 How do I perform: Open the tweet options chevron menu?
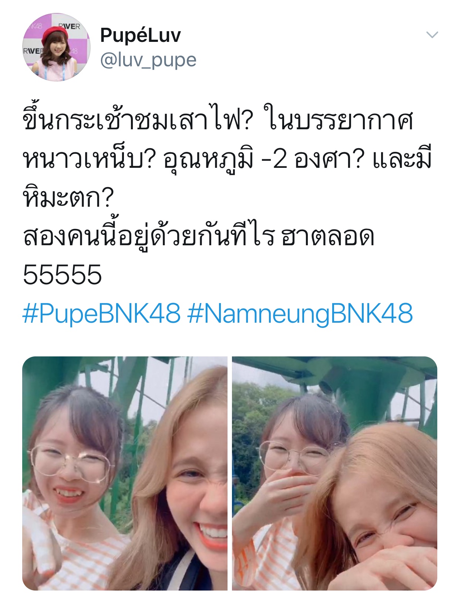(432, 35)
